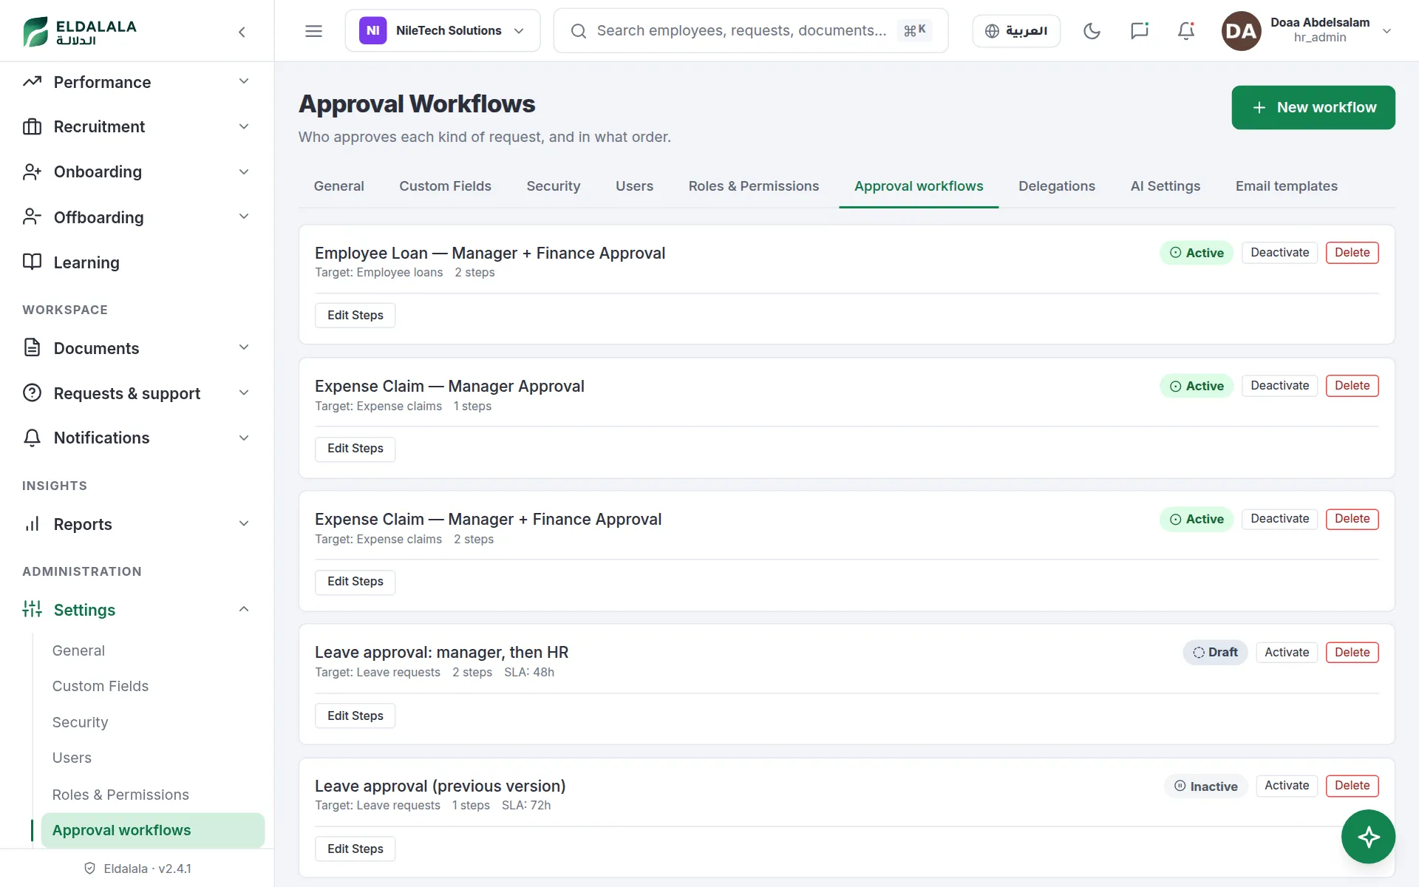1419x887 pixels.
Task: Collapse the Settings section chevron
Action: pos(244,610)
